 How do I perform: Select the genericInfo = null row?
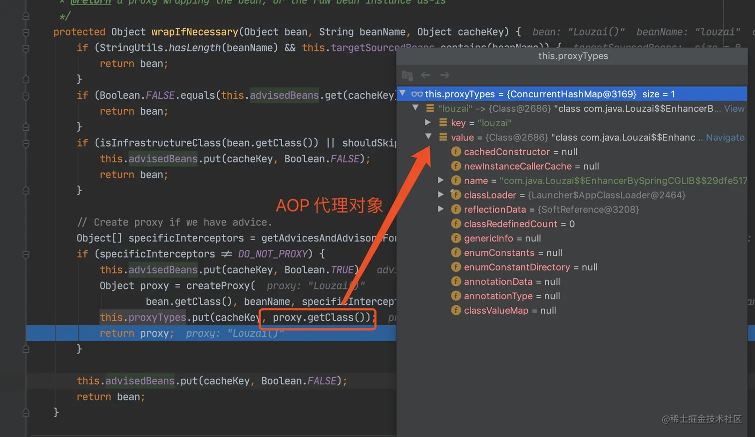pyautogui.click(x=572, y=238)
